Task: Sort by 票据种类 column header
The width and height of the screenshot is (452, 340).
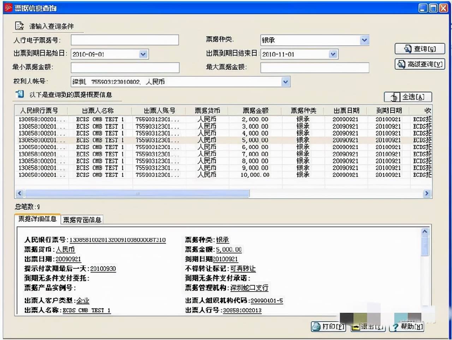Action: (x=303, y=110)
